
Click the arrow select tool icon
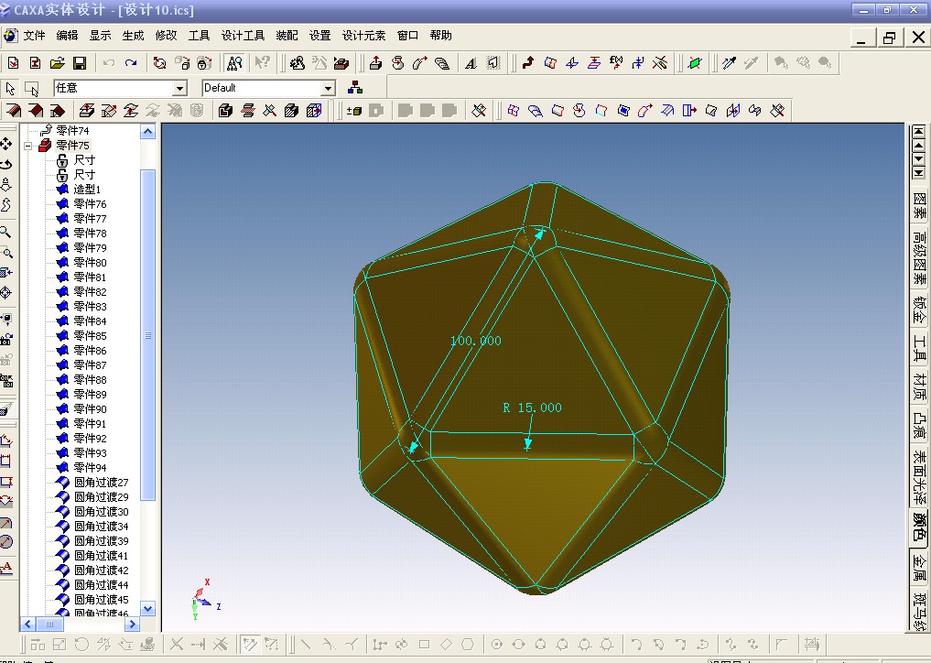pyautogui.click(x=10, y=89)
